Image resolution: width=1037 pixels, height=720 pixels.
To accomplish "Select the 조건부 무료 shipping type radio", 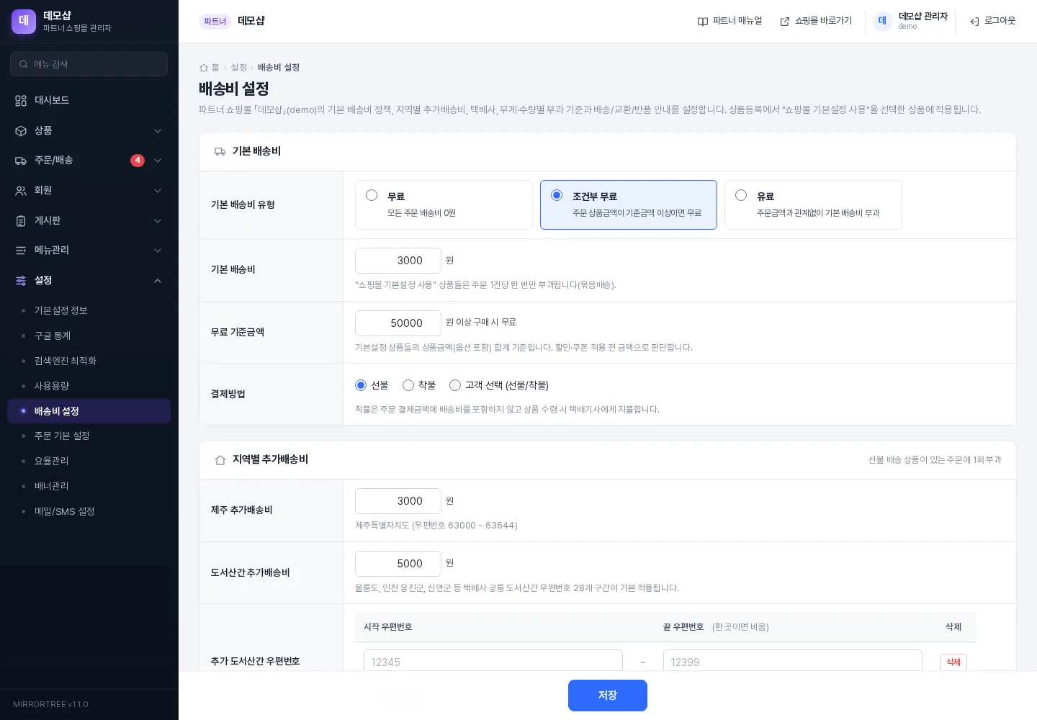I will [557, 195].
